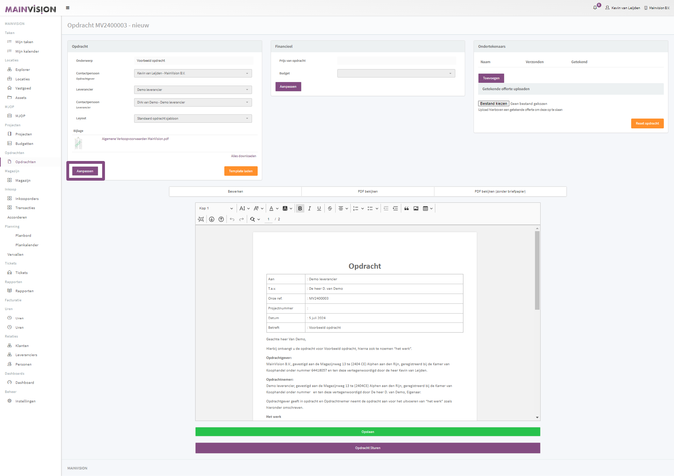The image size is (674, 476).
Task: Go to next page arrow icon
Action: pos(212,219)
